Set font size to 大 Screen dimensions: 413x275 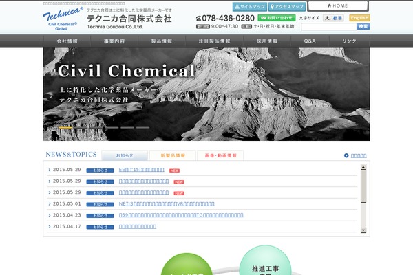pyautogui.click(x=327, y=18)
